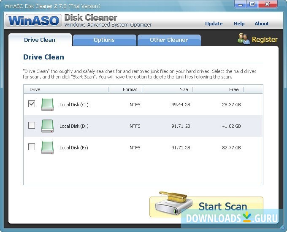The width and height of the screenshot is (287, 232).
Task: Close the WinASO Disk Cleaner window
Action: [x=268, y=4]
